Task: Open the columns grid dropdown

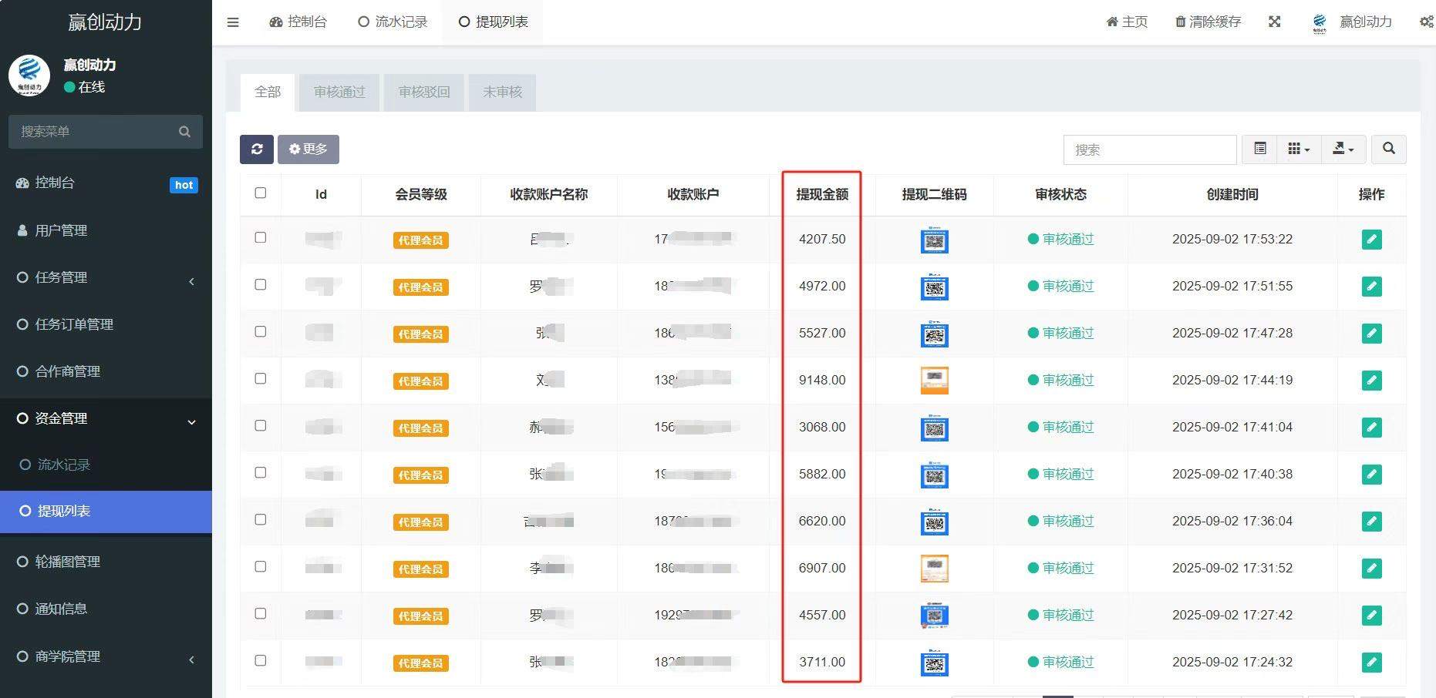Action: 1299,149
